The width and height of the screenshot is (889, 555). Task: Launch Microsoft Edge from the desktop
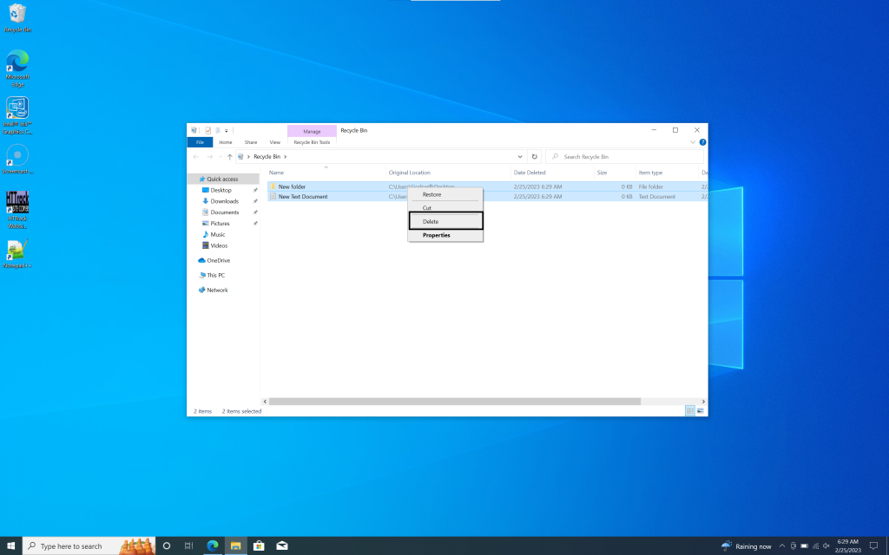(17, 68)
